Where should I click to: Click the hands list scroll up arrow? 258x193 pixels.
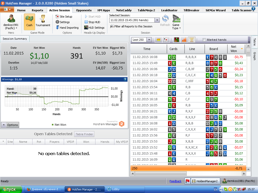point(248,46)
